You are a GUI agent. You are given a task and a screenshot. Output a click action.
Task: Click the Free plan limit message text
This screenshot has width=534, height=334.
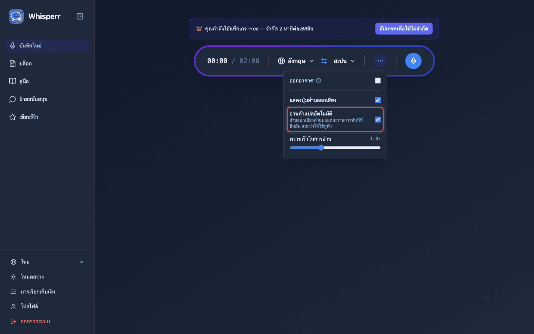point(259,29)
